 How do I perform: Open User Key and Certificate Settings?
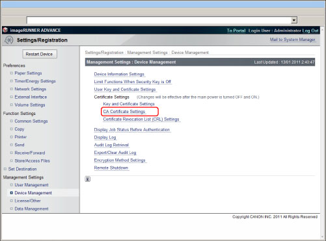(x=125, y=90)
